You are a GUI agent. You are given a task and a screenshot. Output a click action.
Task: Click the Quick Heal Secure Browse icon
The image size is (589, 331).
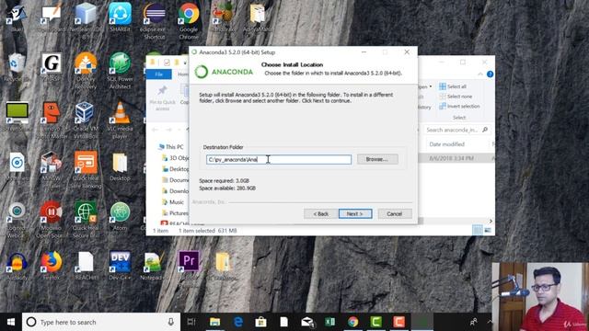pyautogui.click(x=86, y=220)
